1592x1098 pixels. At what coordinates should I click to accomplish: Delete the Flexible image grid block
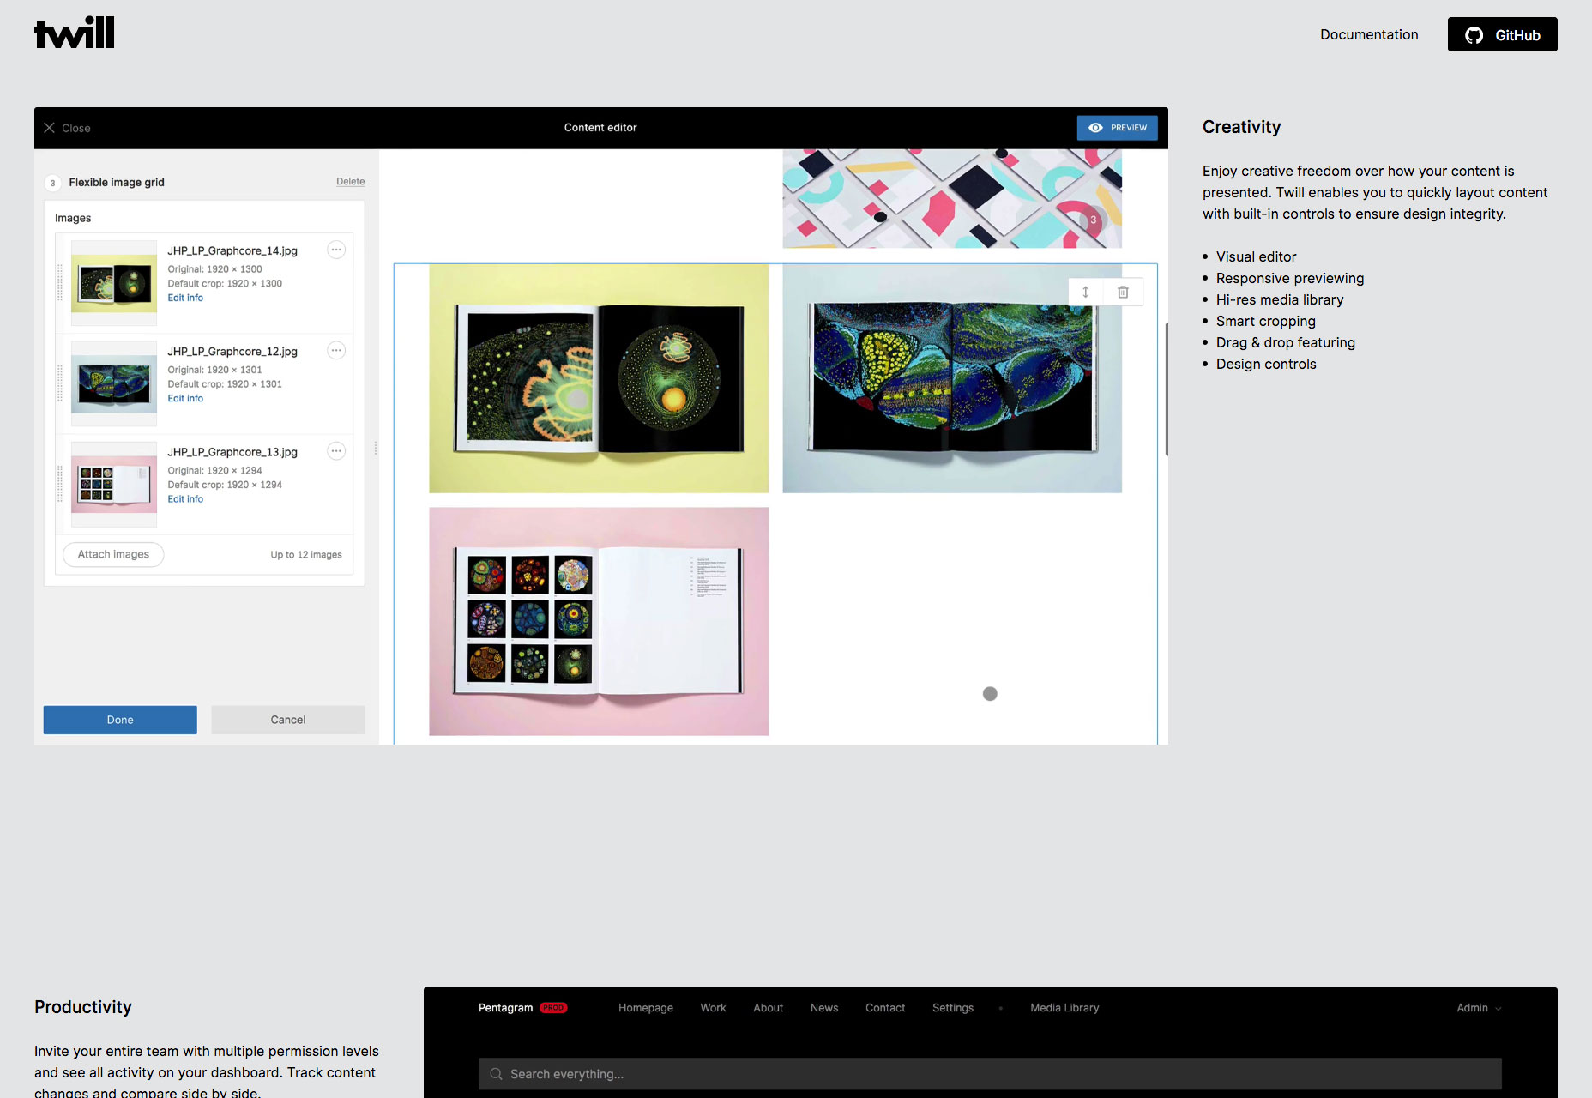click(x=350, y=182)
